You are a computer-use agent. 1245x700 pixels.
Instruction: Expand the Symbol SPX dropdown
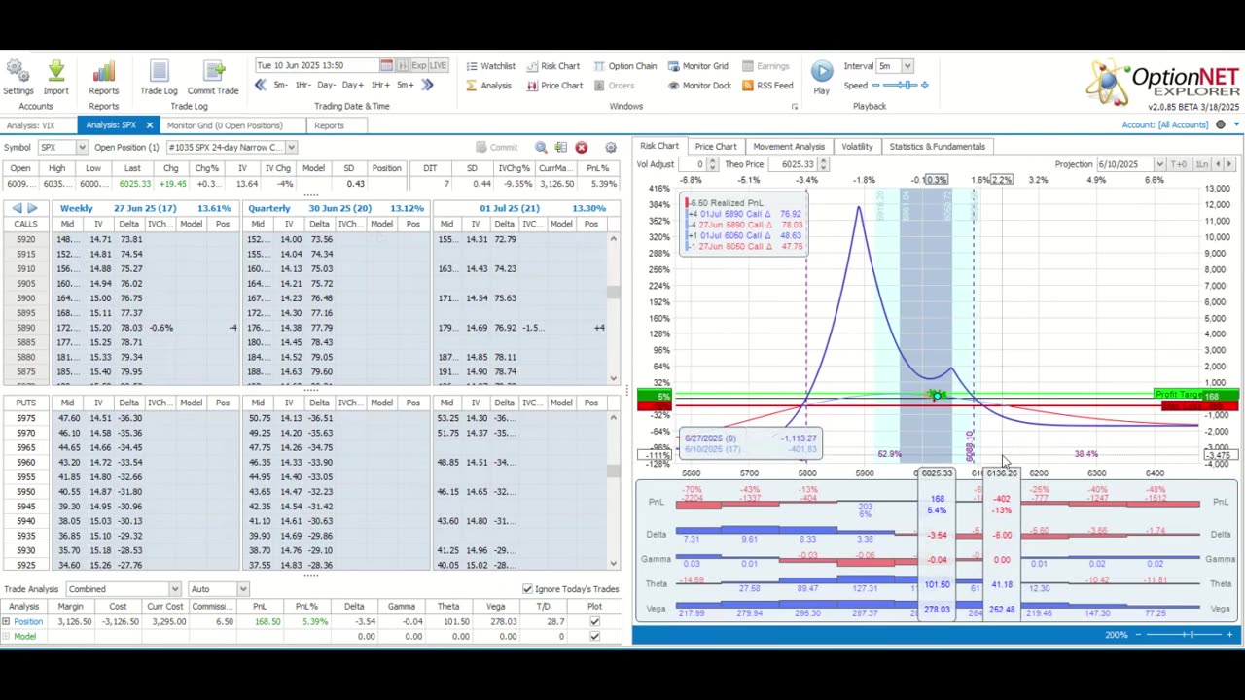pyautogui.click(x=82, y=148)
